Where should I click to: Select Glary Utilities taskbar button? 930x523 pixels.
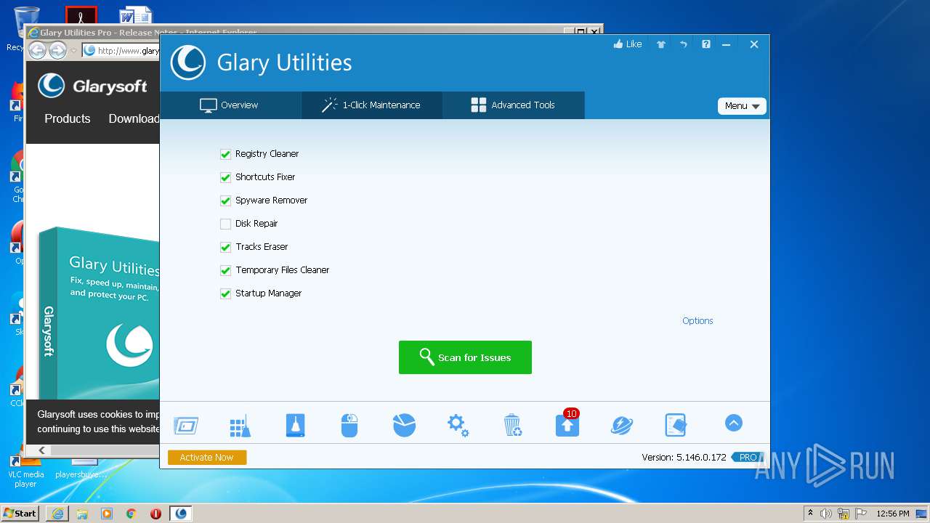click(181, 514)
